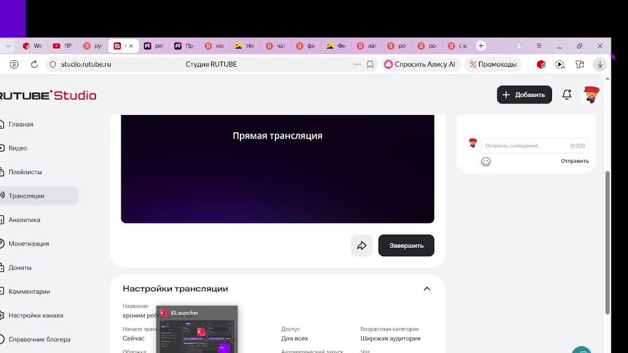Open the notifications bell
The image size is (628, 353).
[x=566, y=94]
